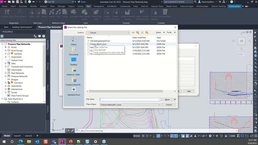Expand the Points tree node
Viewport: 258px width, 145px height.
5,47
